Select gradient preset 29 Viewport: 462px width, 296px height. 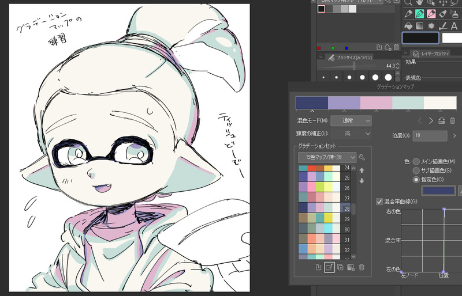point(325,218)
